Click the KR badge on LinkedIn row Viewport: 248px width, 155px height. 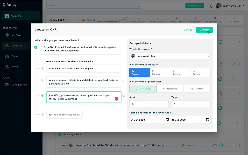(63, 145)
